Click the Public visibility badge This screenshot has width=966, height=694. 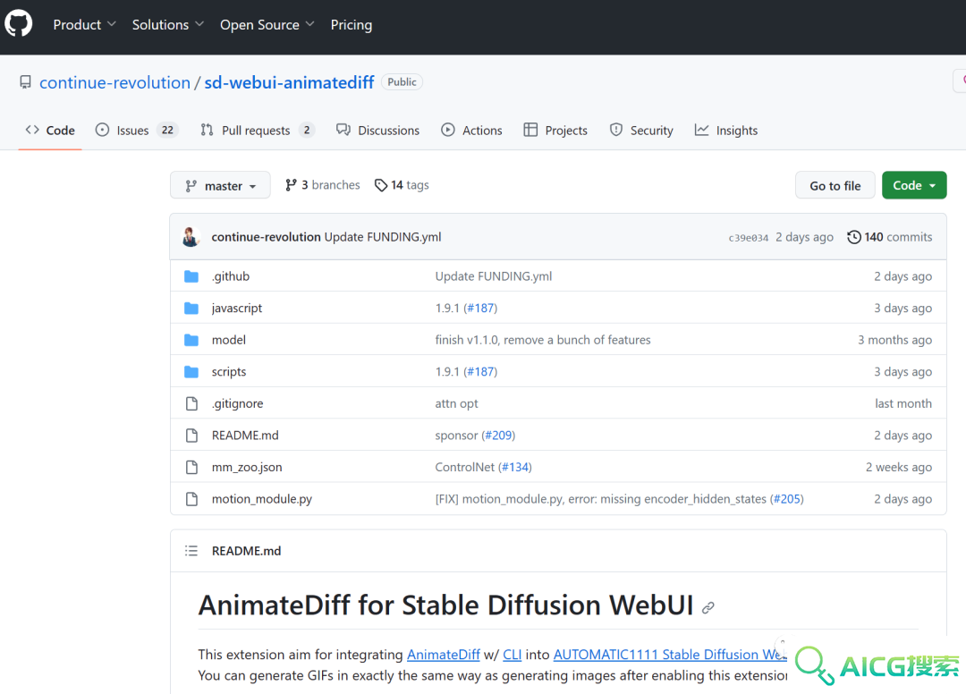(x=402, y=82)
